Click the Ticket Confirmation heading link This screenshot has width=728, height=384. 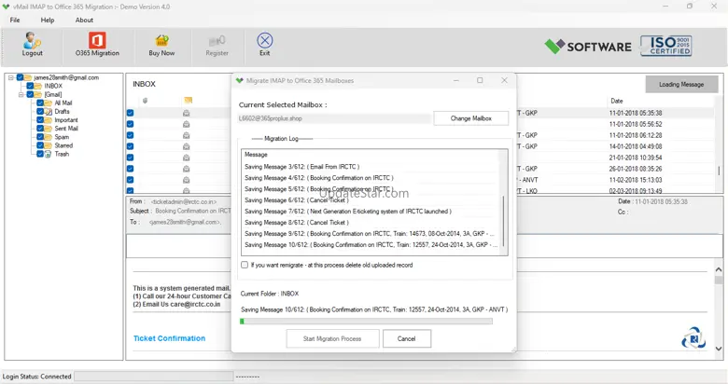coord(170,338)
